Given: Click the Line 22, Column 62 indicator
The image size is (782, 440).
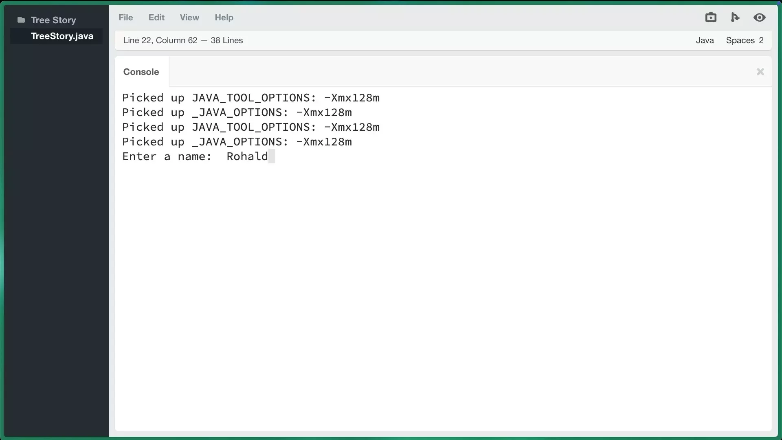Looking at the screenshot, I should click(160, 40).
